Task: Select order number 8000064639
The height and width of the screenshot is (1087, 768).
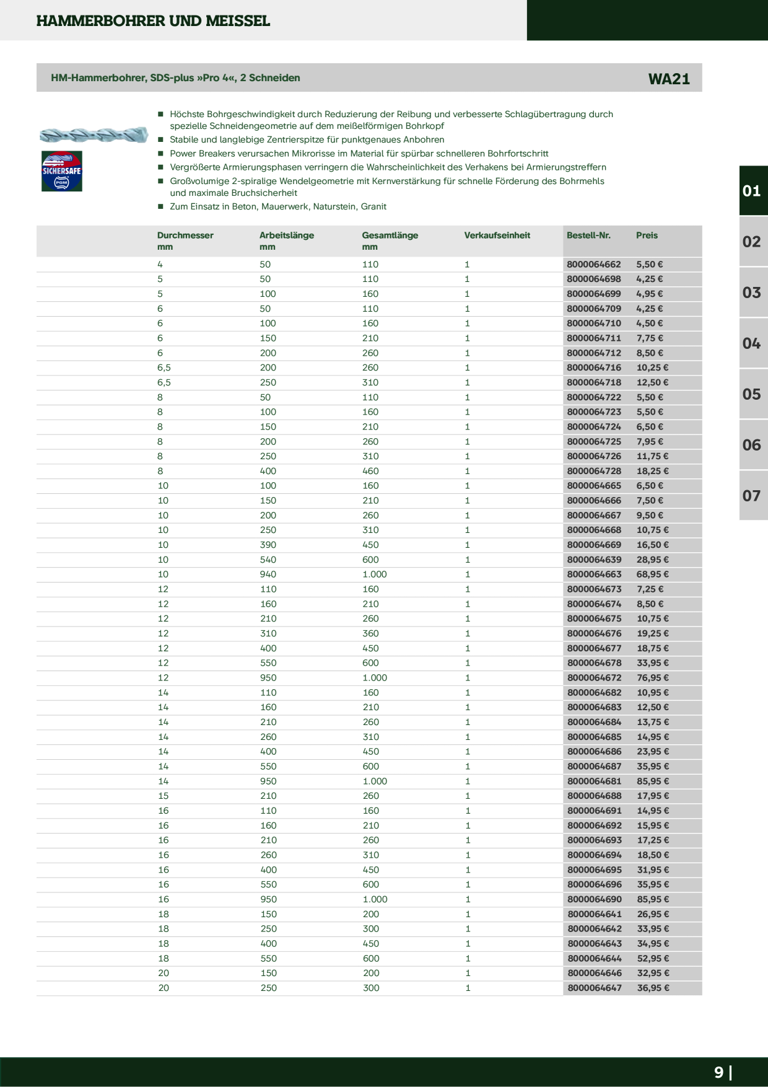Action: click(594, 560)
